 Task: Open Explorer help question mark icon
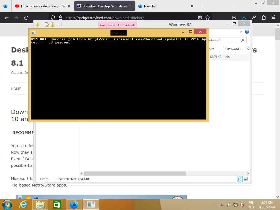pyautogui.click(x=247, y=32)
